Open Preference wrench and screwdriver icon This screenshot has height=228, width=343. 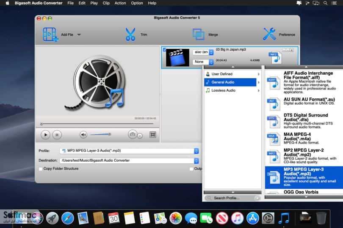tap(269, 34)
